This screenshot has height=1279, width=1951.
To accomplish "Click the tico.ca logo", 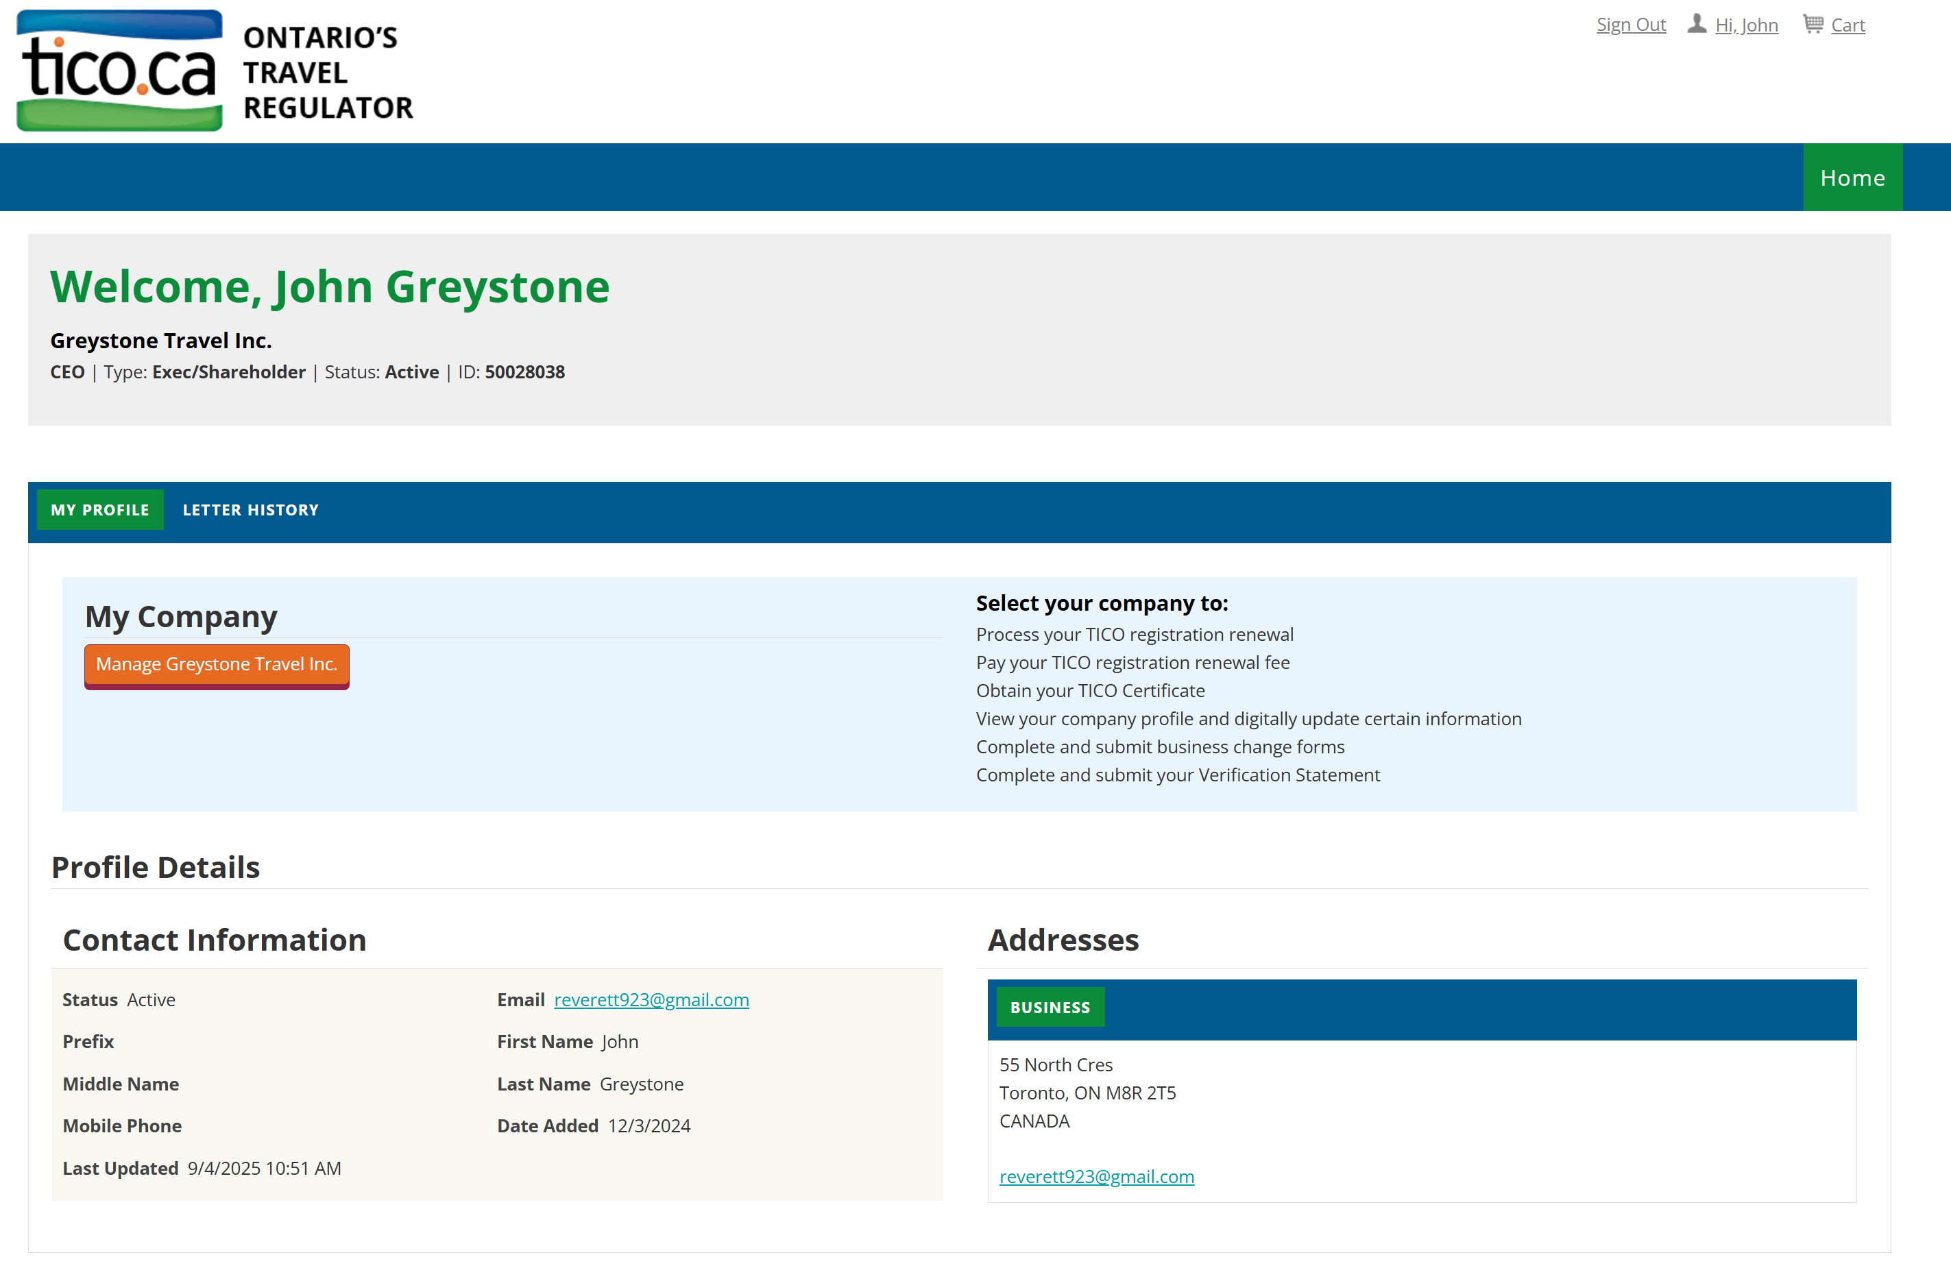I will [120, 71].
